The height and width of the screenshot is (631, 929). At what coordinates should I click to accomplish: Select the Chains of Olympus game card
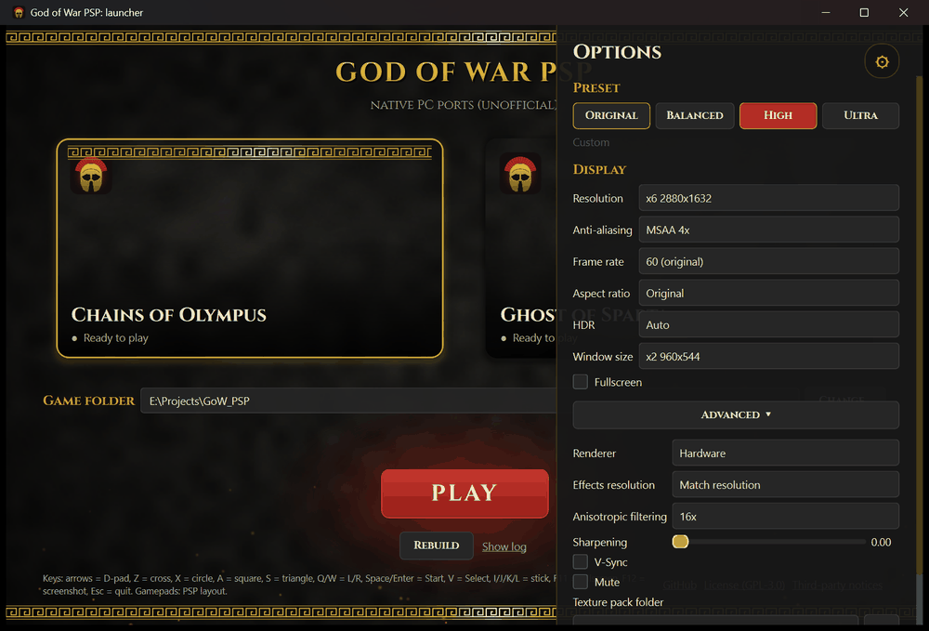pos(249,248)
